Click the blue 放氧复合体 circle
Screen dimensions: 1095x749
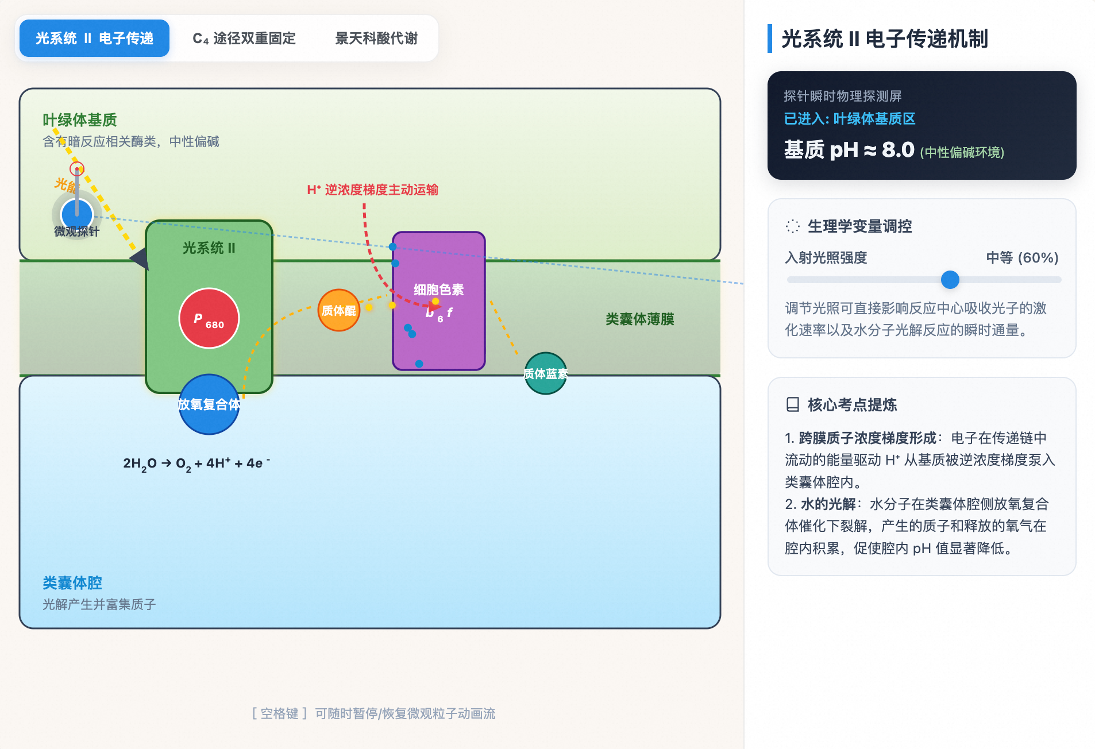click(x=209, y=404)
